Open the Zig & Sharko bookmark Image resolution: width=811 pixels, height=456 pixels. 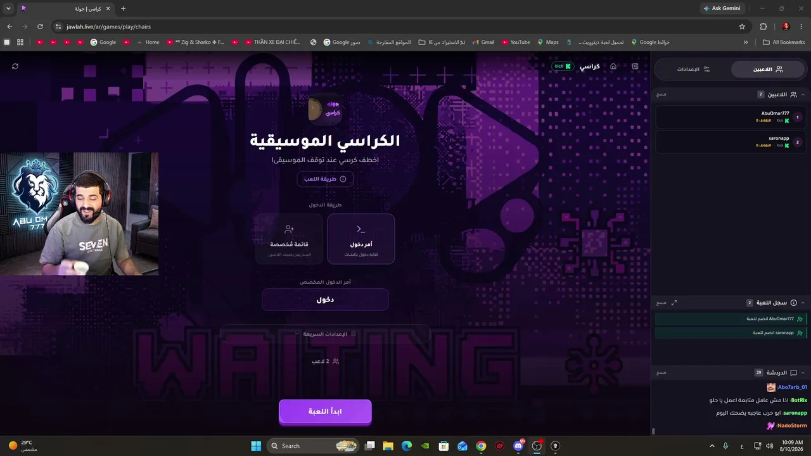[196, 42]
